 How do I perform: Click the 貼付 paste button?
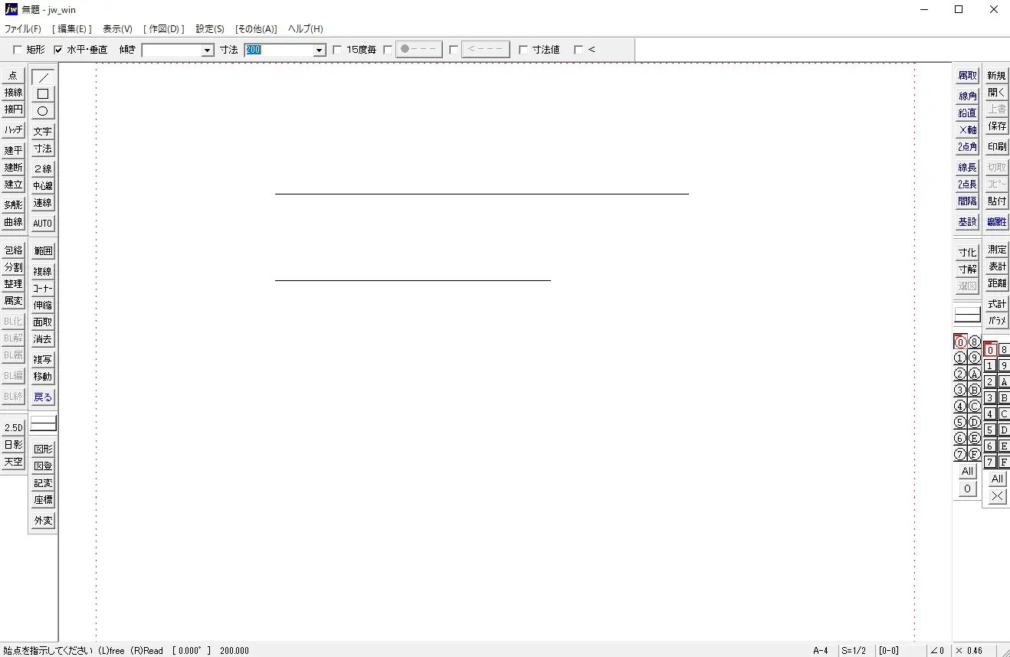click(997, 201)
